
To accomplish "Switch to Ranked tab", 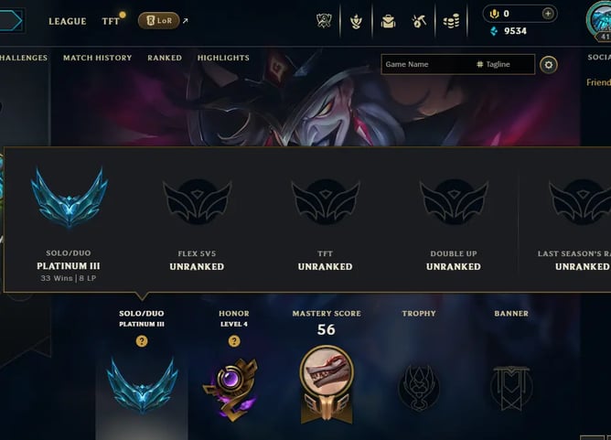I will click(165, 58).
